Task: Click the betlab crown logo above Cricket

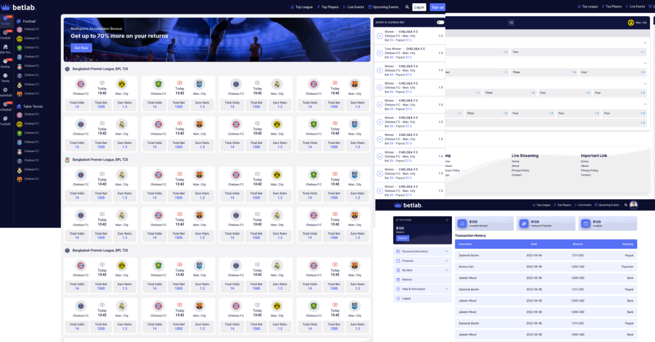Action: 5,7
